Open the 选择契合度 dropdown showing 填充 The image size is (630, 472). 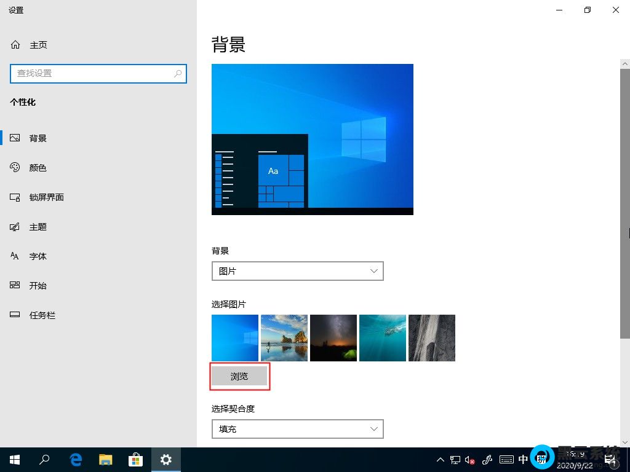(297, 428)
